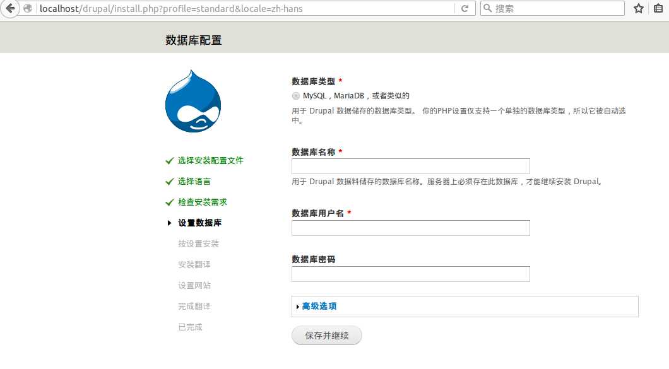Click the 数据库密码 label
Viewport: 669px width, 369px height.
[x=314, y=259]
